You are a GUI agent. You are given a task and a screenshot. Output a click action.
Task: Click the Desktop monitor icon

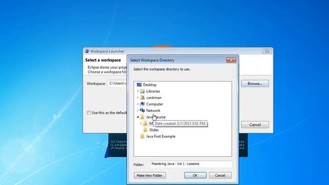[139, 85]
